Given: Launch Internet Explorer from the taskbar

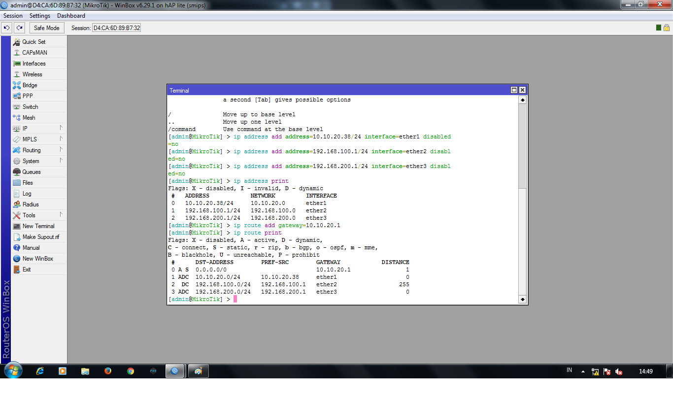Looking at the screenshot, I should click(x=40, y=371).
